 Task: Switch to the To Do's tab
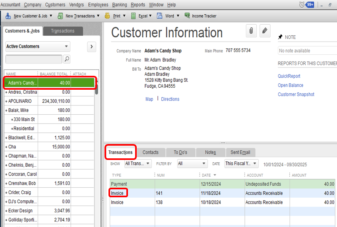pyautogui.click(x=180, y=152)
